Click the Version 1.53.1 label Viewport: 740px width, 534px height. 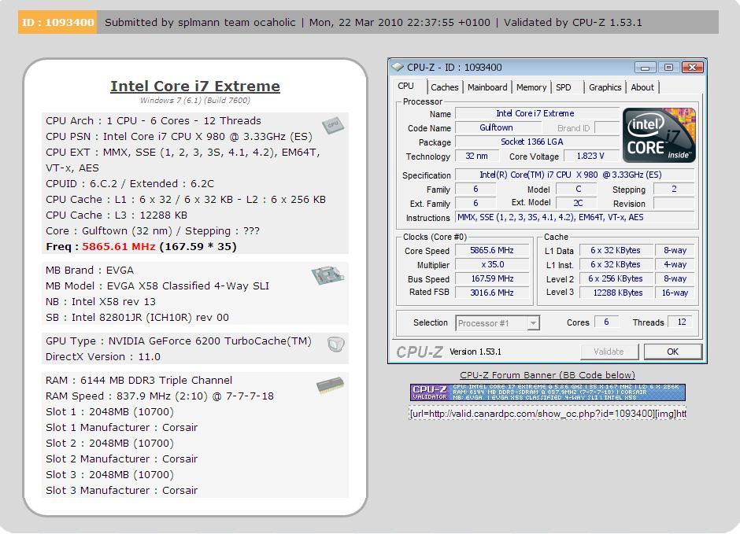(475, 352)
